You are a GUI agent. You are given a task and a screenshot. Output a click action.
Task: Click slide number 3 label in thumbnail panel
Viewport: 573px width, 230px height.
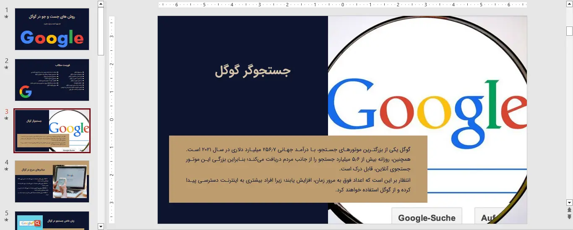[x=7, y=112]
